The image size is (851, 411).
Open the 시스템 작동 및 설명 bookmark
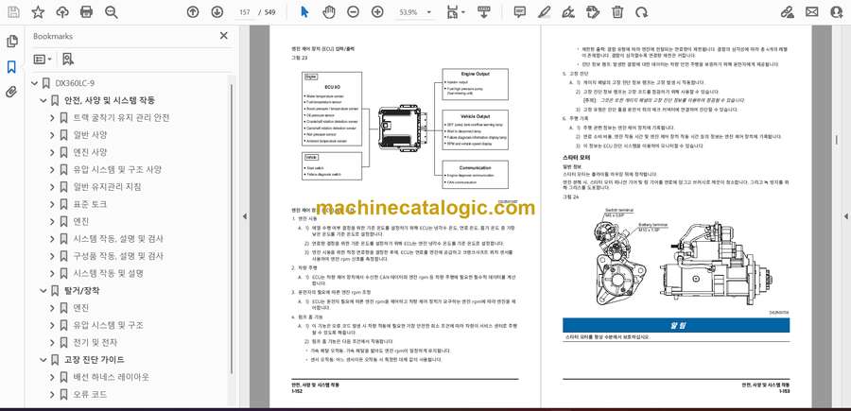pos(109,273)
